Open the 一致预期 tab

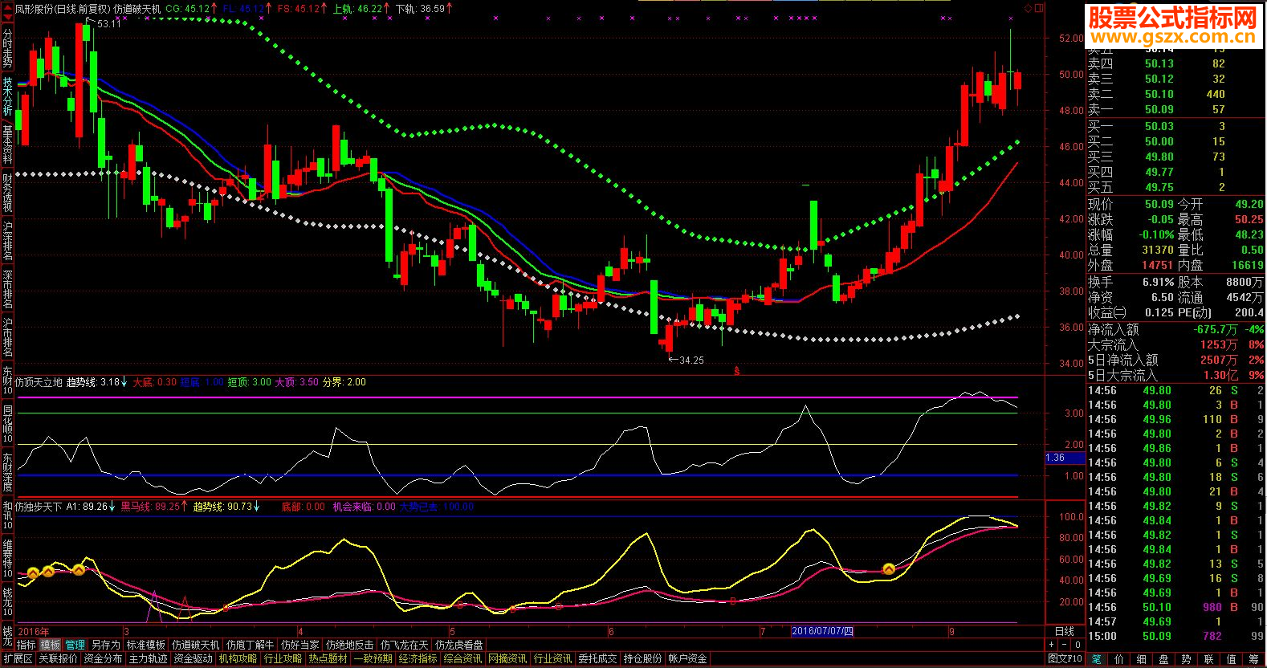pos(373,658)
